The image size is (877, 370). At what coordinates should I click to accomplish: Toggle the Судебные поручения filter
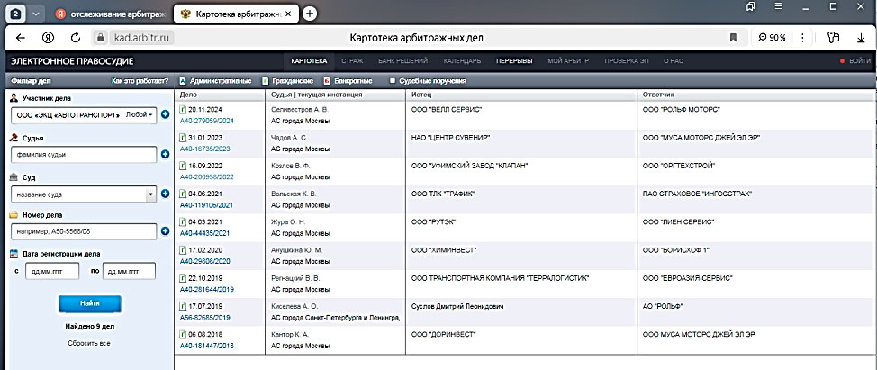(x=428, y=81)
